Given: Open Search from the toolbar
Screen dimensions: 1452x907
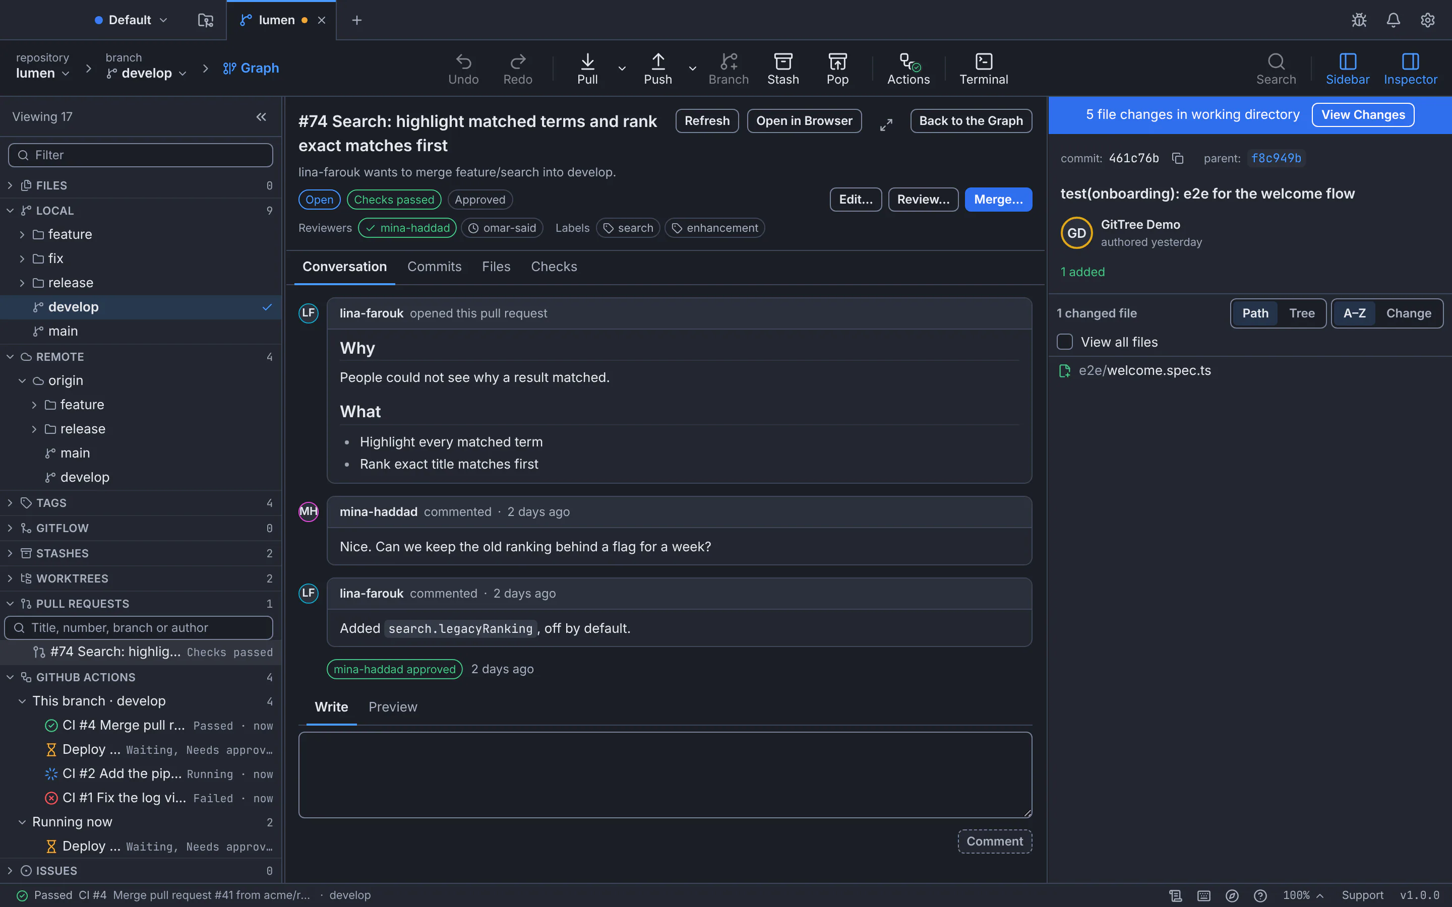Looking at the screenshot, I should (x=1276, y=69).
